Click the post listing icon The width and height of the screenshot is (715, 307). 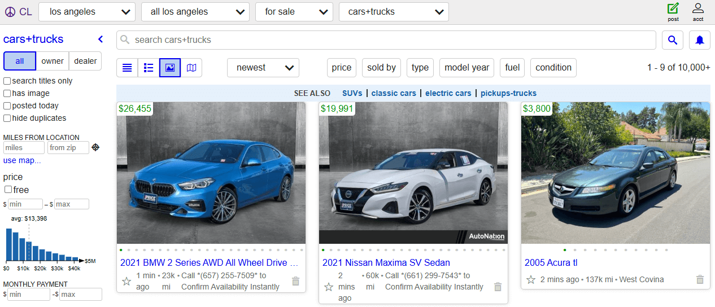point(673,11)
